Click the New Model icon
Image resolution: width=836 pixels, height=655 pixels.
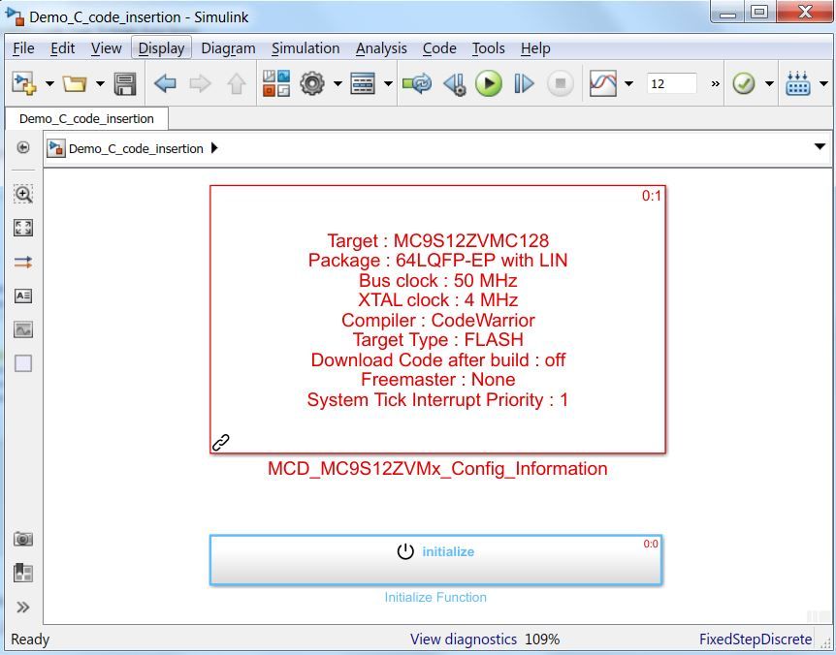tap(24, 83)
